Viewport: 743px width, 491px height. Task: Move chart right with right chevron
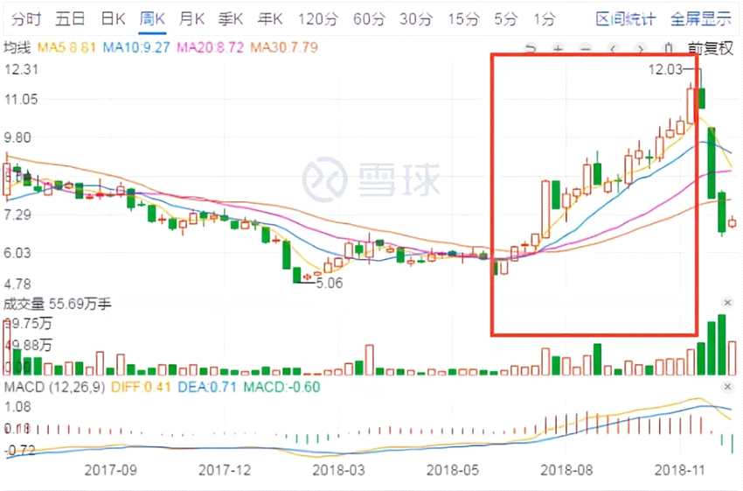click(641, 48)
